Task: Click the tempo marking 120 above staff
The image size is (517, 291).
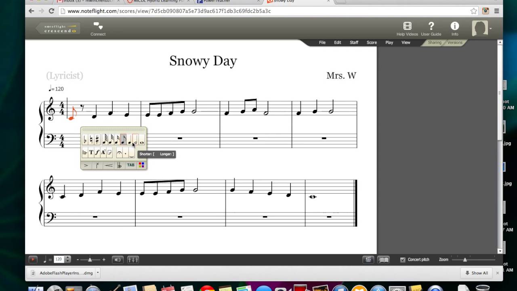Action: pyautogui.click(x=56, y=89)
